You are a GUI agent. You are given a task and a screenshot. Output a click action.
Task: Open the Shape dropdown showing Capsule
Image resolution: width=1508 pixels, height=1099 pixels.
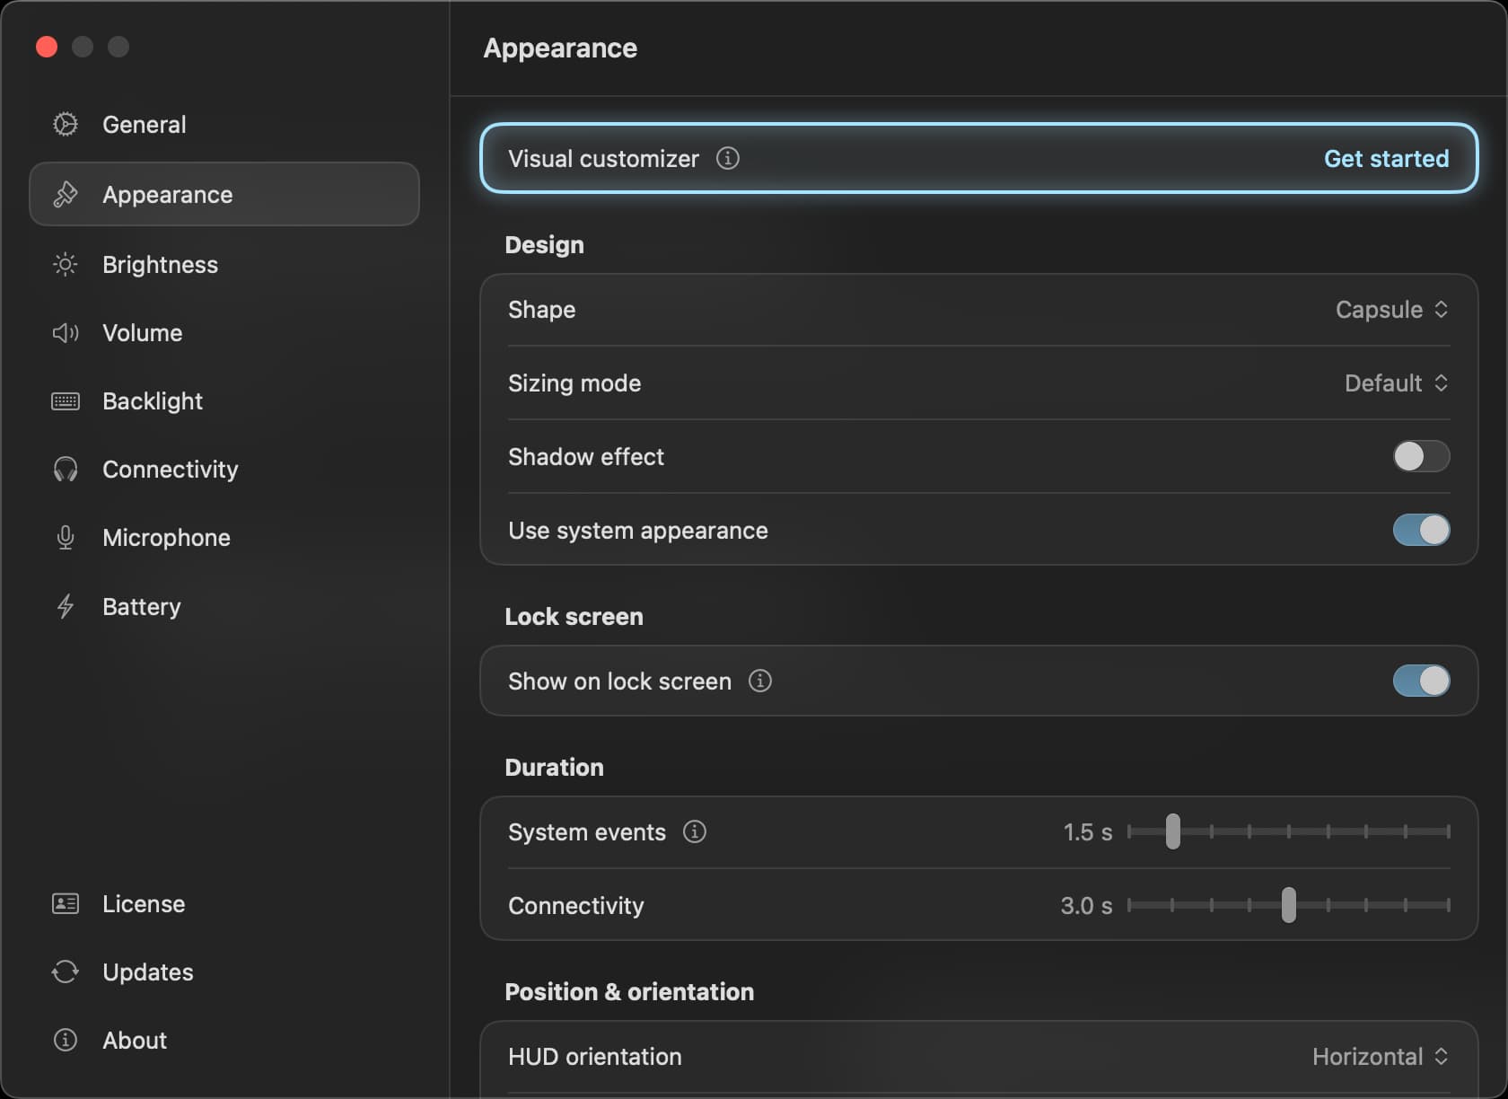1390,310
